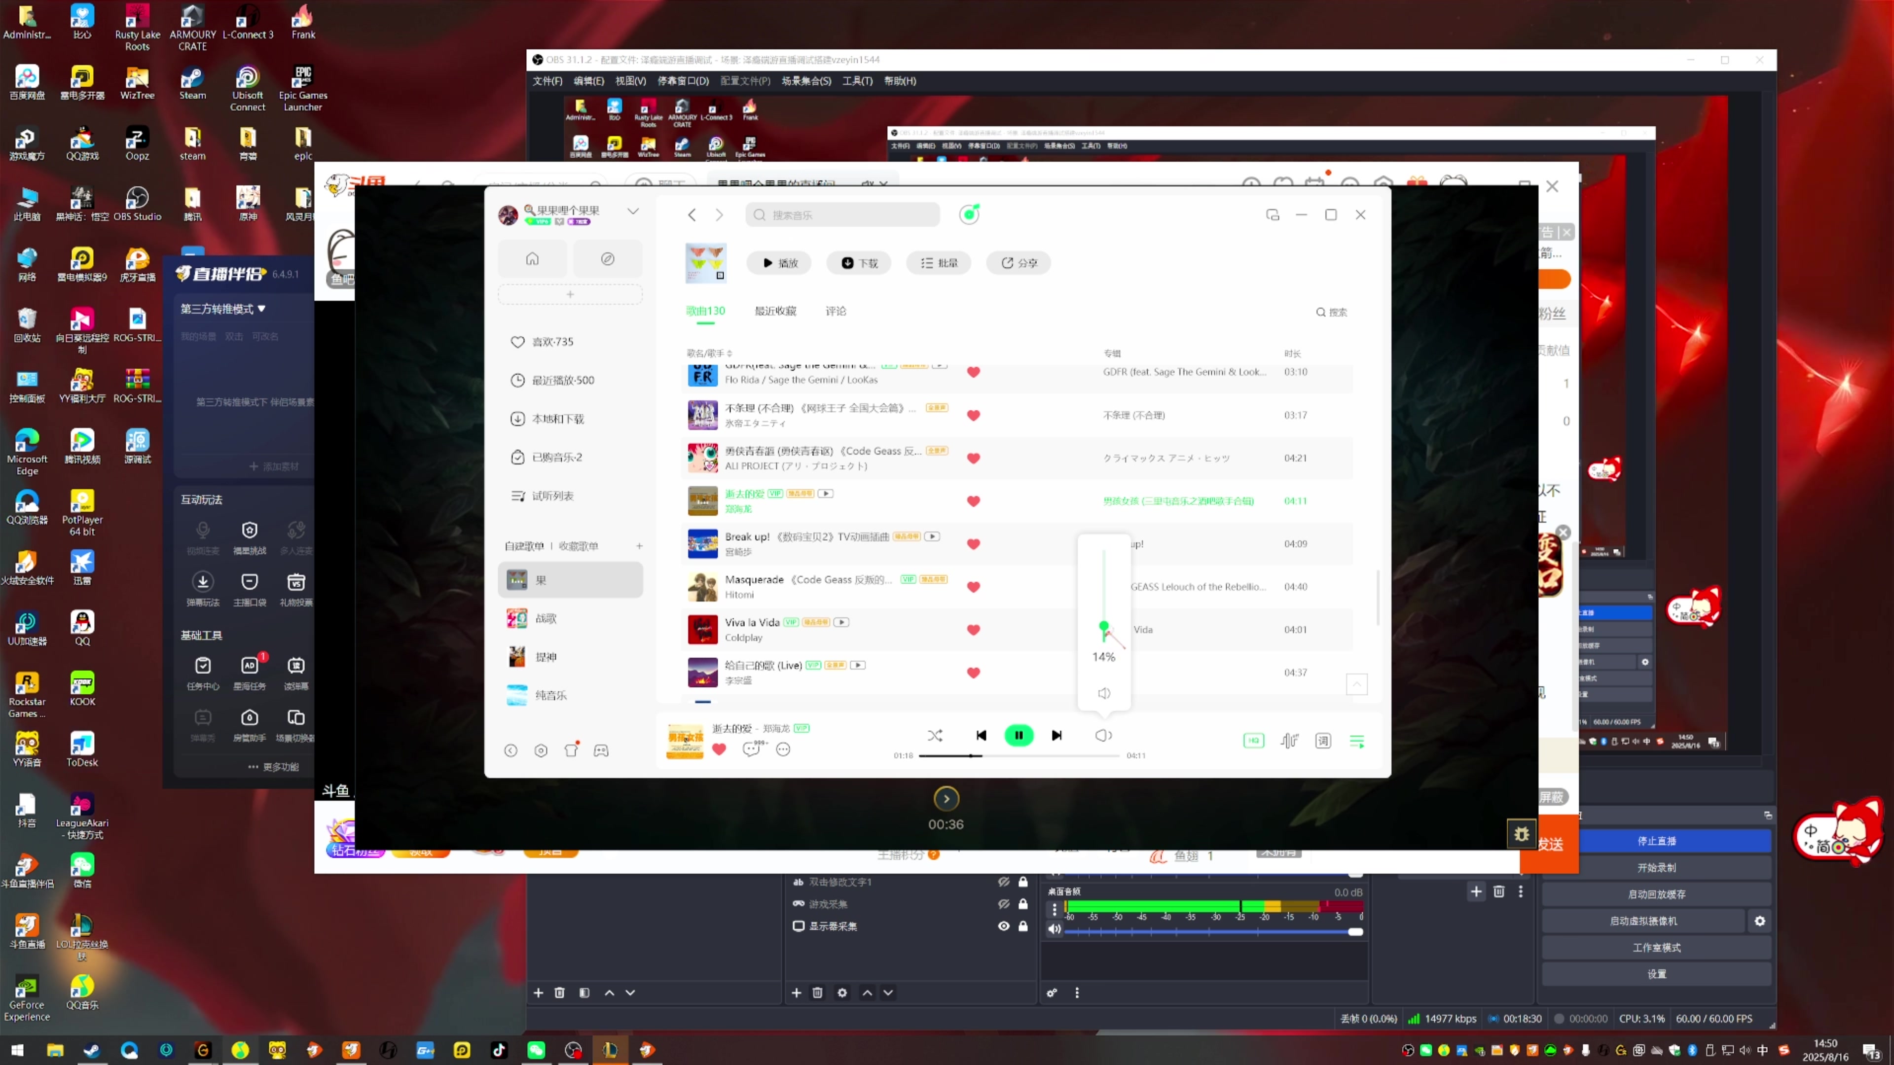Mute 桌面音频 in OBS mixer
Screen dimensions: 1894x1065
click(x=1055, y=929)
